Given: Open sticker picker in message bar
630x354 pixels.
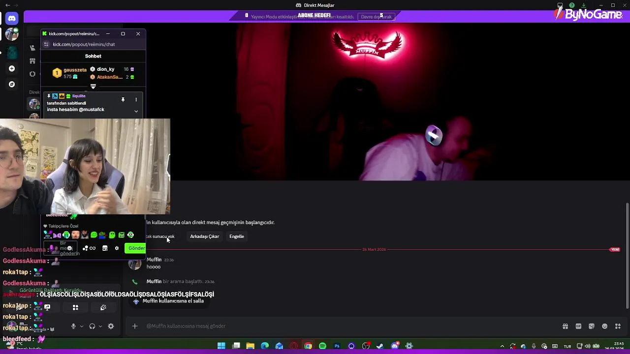Looking at the screenshot, I should tap(592, 326).
